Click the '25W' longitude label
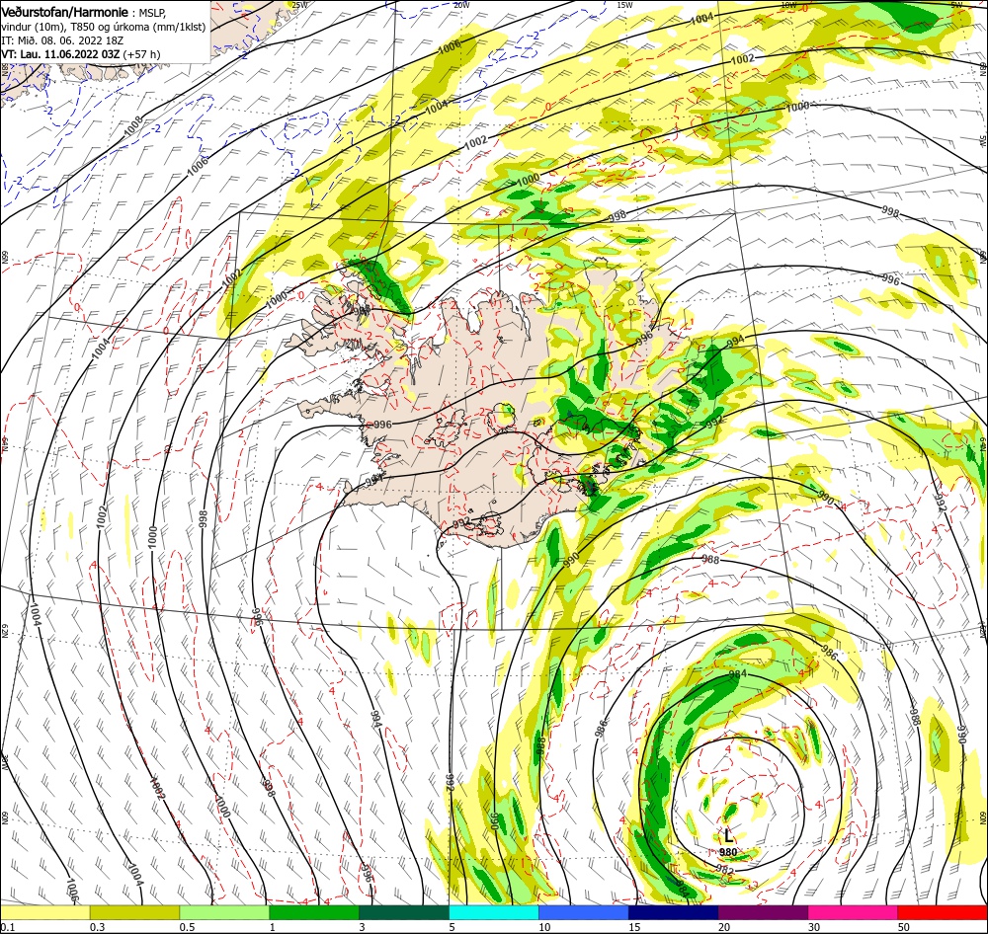Image resolution: width=988 pixels, height=934 pixels. click(300, 4)
